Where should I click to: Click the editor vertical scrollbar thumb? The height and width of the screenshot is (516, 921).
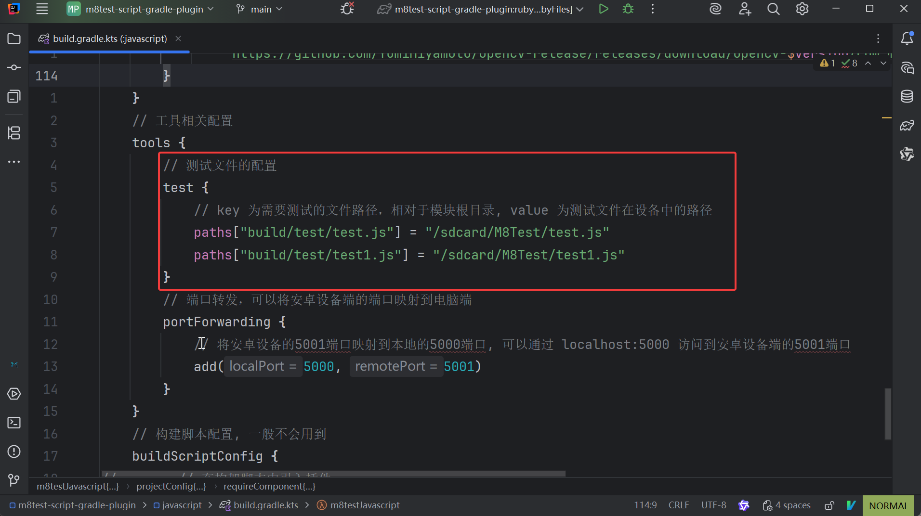888,414
